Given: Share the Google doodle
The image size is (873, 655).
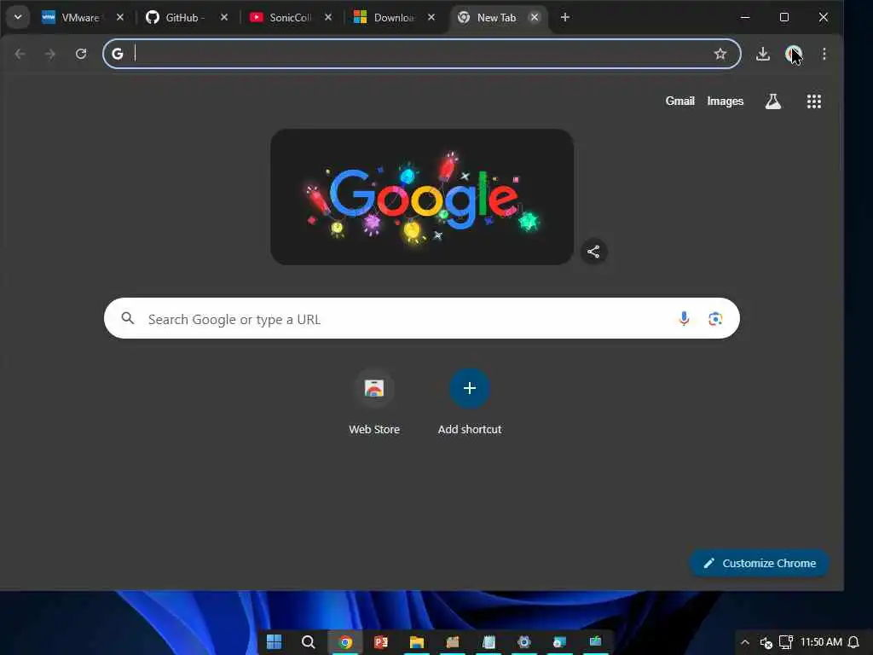Looking at the screenshot, I should (x=593, y=252).
